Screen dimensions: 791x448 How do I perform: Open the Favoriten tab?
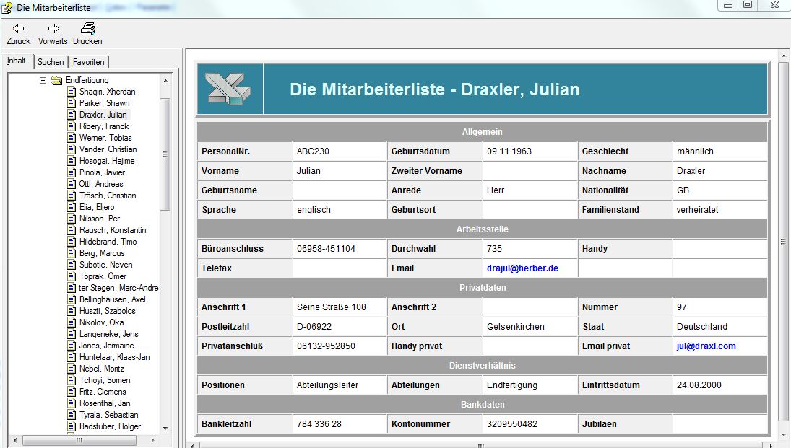tap(89, 62)
